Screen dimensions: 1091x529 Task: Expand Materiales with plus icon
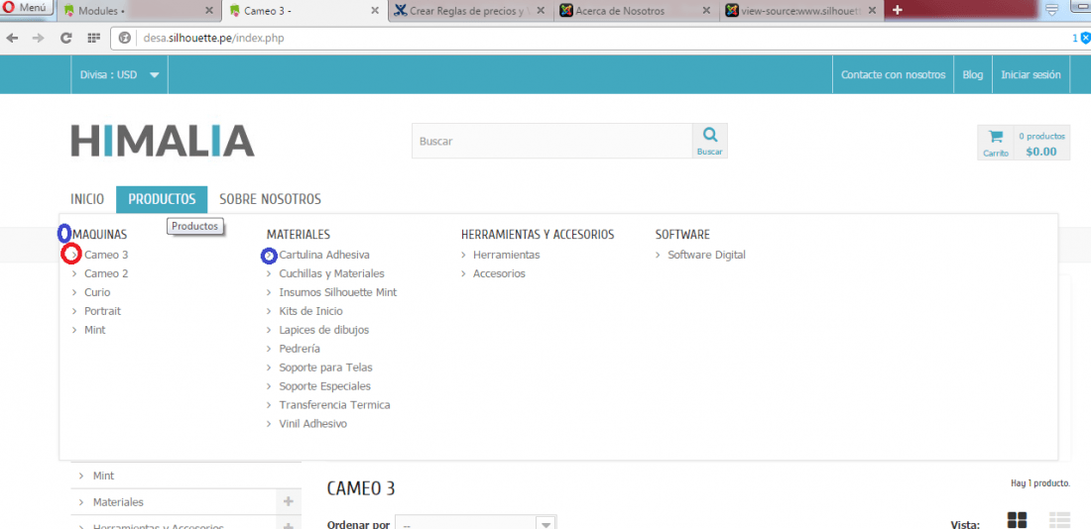click(289, 502)
